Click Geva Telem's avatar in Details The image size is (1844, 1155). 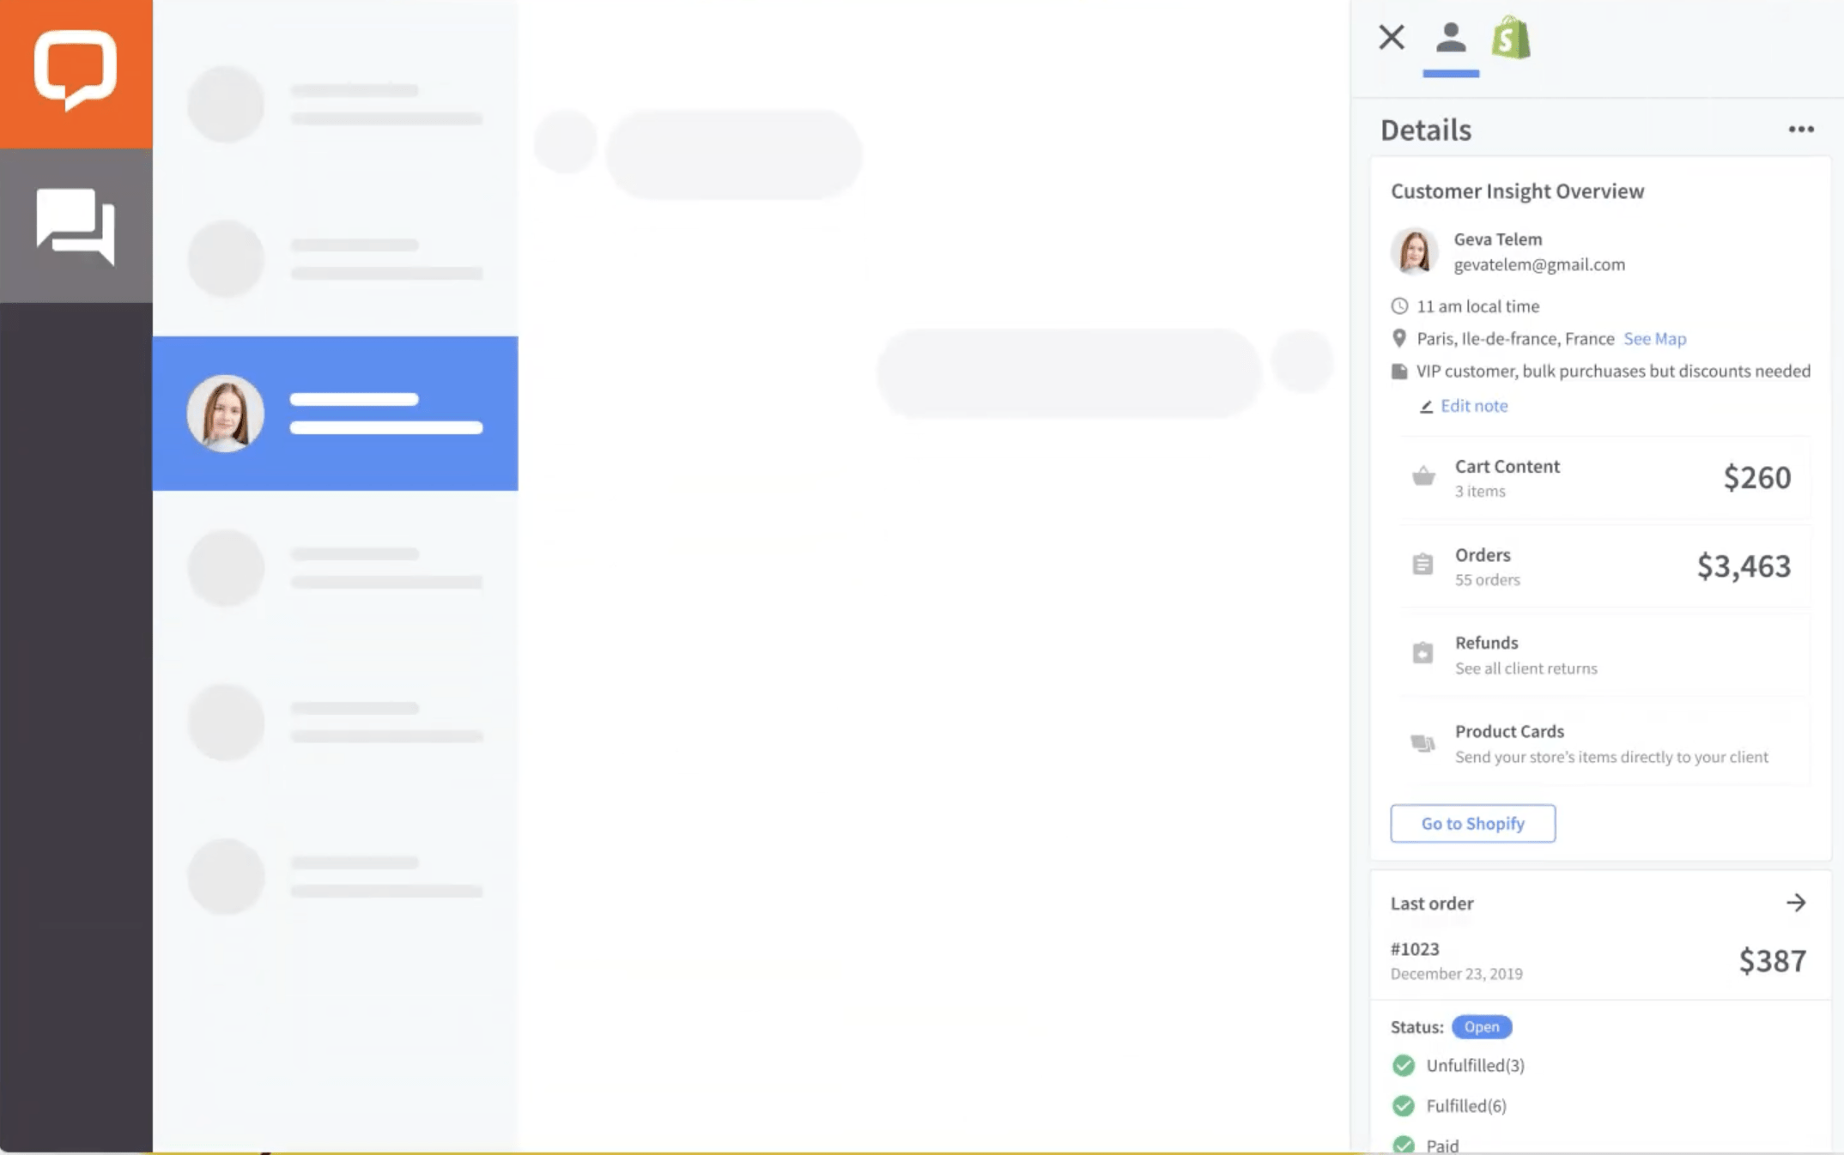(1414, 251)
